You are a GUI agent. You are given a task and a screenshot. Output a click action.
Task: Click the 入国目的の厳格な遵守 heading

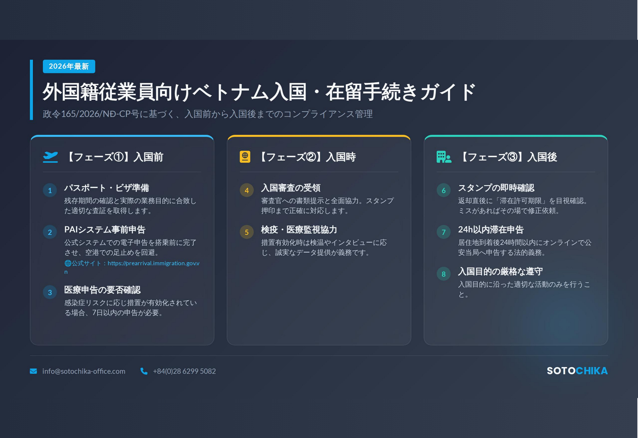[500, 271]
